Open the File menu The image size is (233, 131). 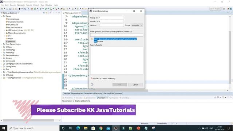(2, 5)
